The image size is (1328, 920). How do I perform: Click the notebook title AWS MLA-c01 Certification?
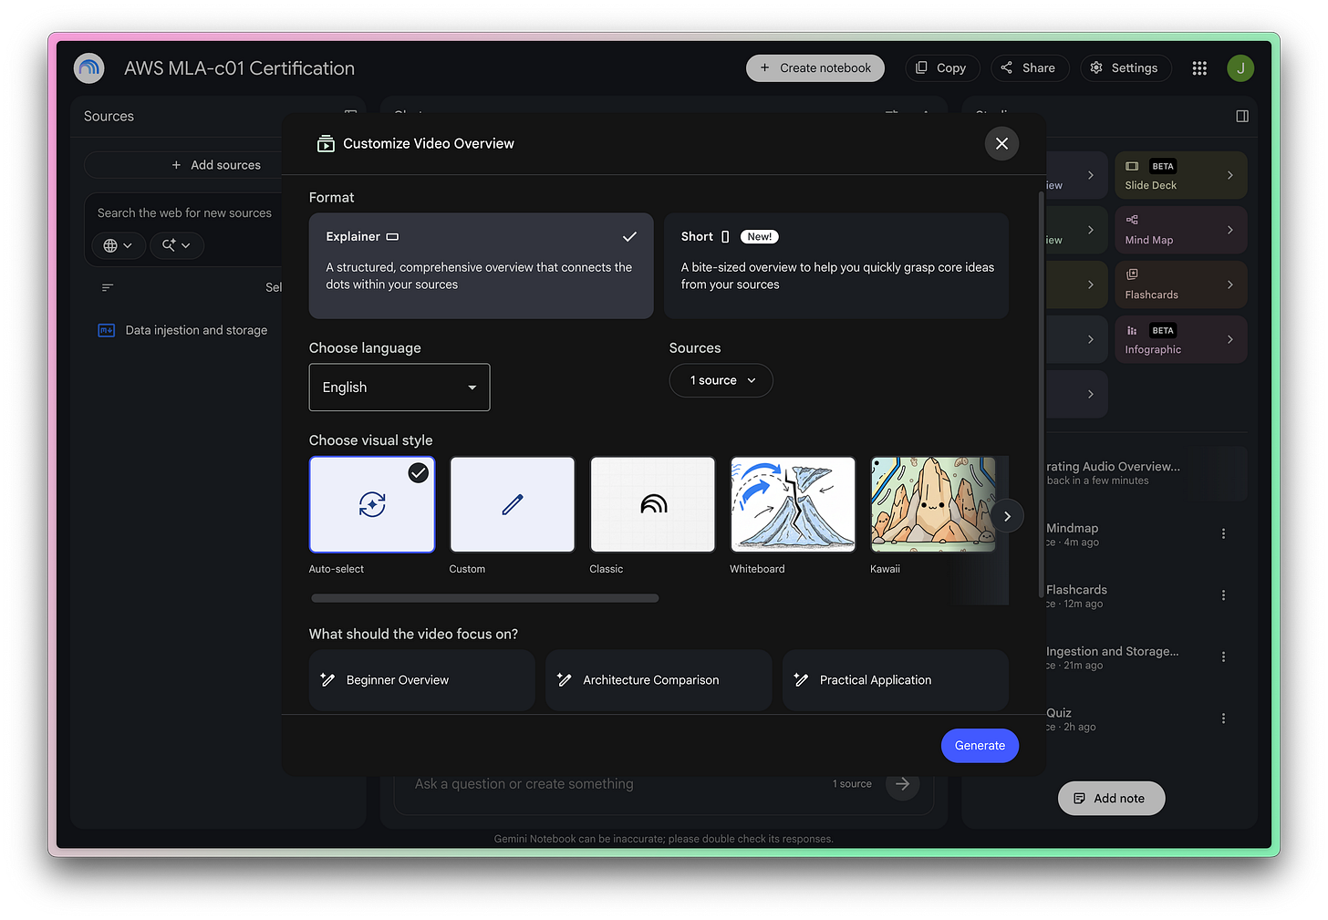[x=239, y=68]
